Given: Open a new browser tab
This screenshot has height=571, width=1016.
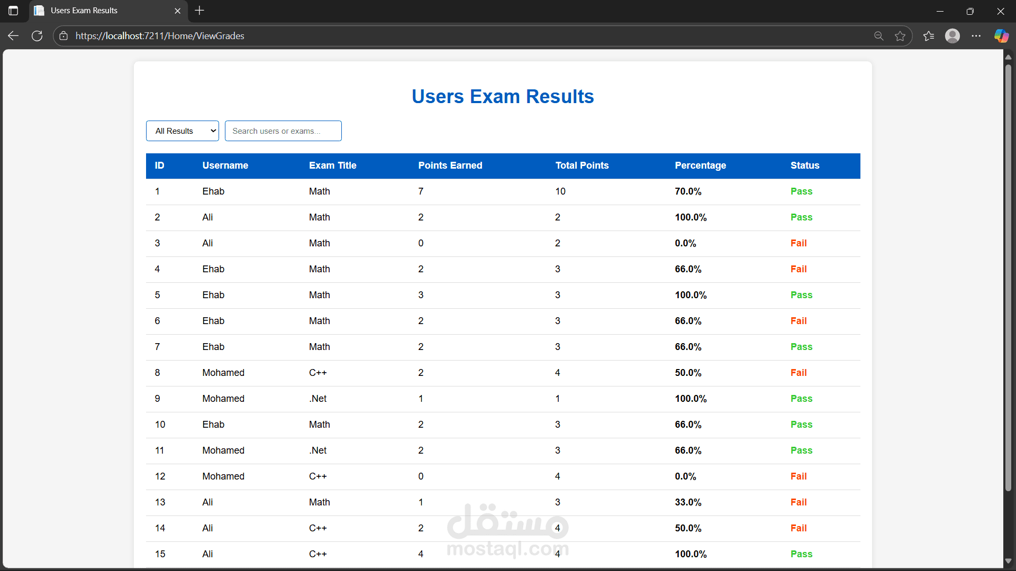Looking at the screenshot, I should tap(199, 11).
